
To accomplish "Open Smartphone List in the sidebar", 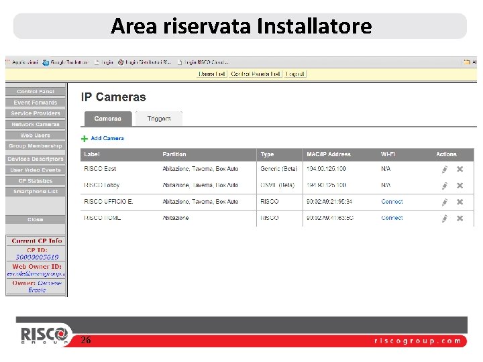I will tap(36, 192).
